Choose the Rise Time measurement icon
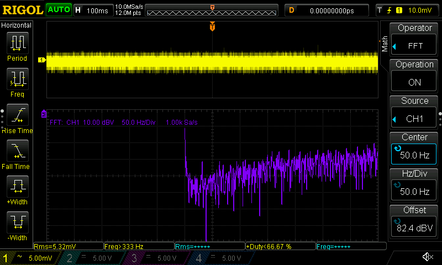 click(17, 115)
